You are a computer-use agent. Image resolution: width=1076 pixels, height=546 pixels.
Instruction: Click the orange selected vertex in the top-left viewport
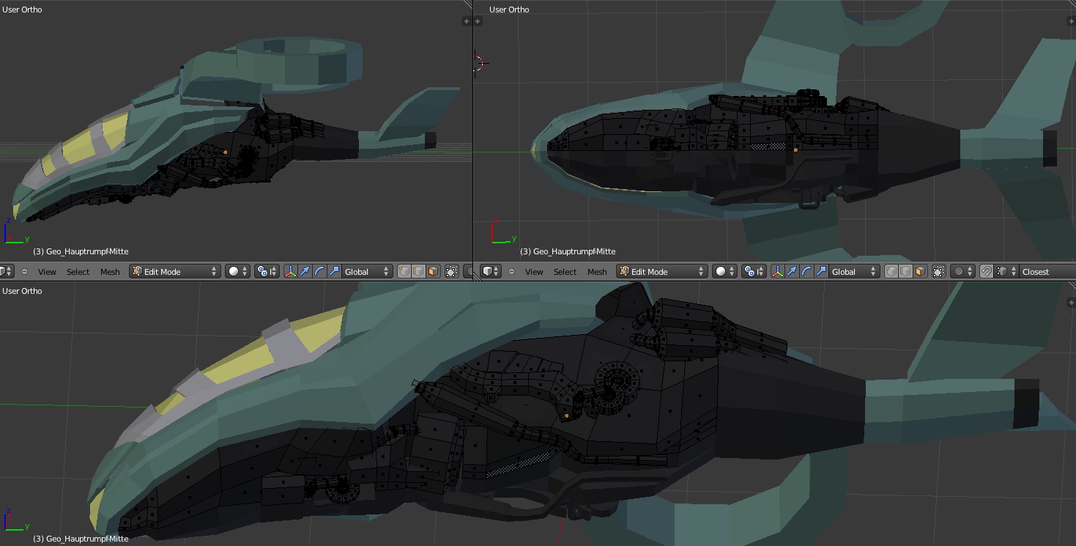pyautogui.click(x=226, y=152)
